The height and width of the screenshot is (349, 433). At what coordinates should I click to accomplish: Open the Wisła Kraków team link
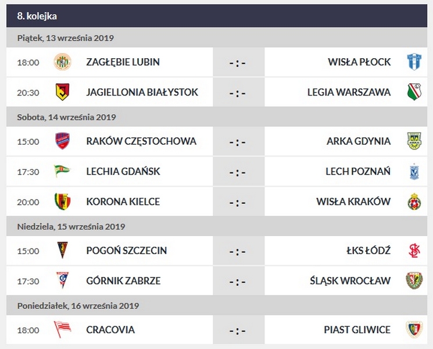(x=353, y=202)
